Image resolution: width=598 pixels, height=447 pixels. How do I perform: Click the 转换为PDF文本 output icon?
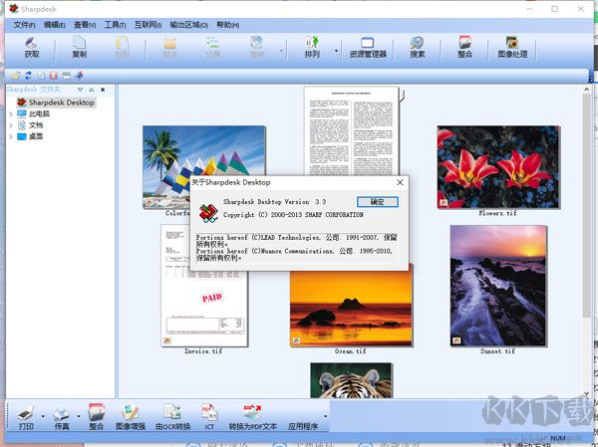tap(252, 417)
